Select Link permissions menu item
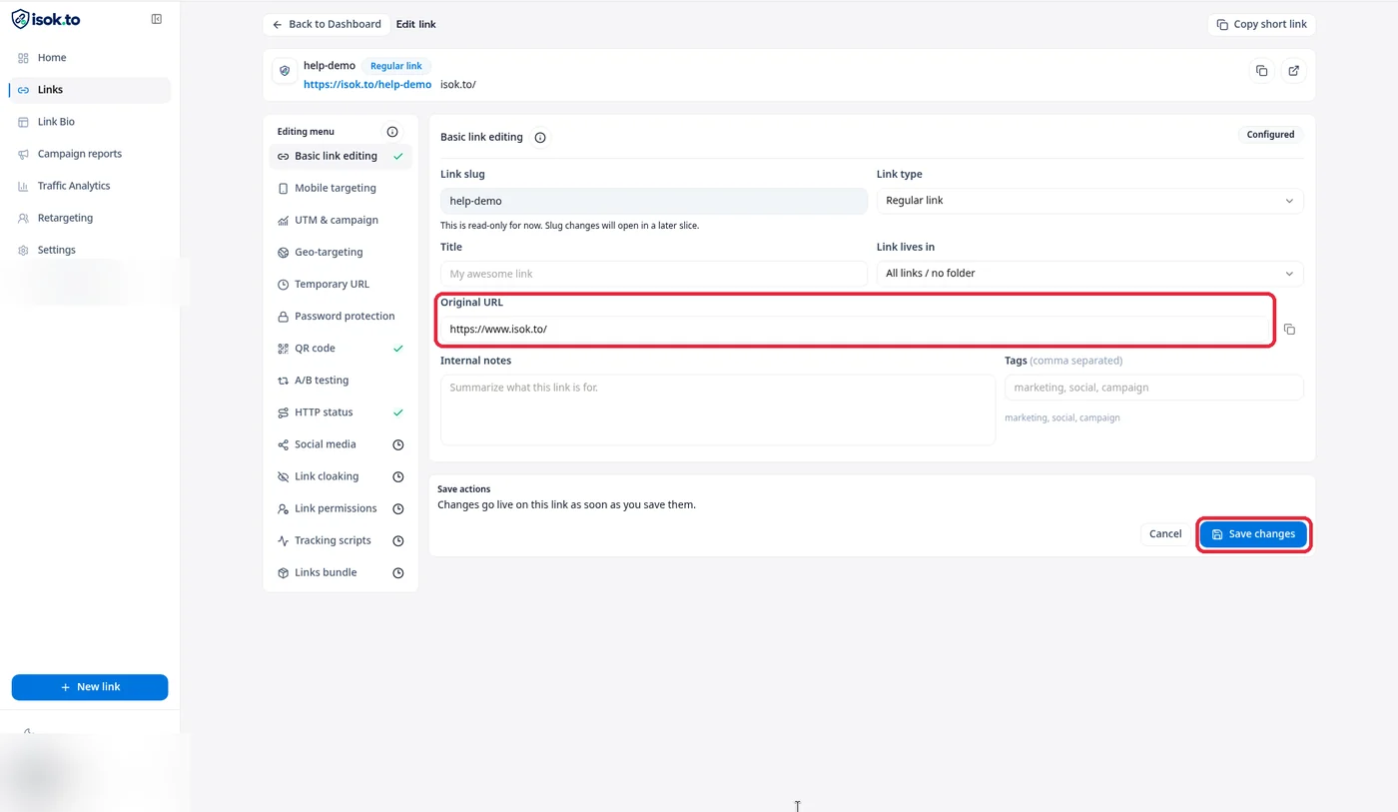Viewport: 1398px width, 812px height. click(341, 508)
